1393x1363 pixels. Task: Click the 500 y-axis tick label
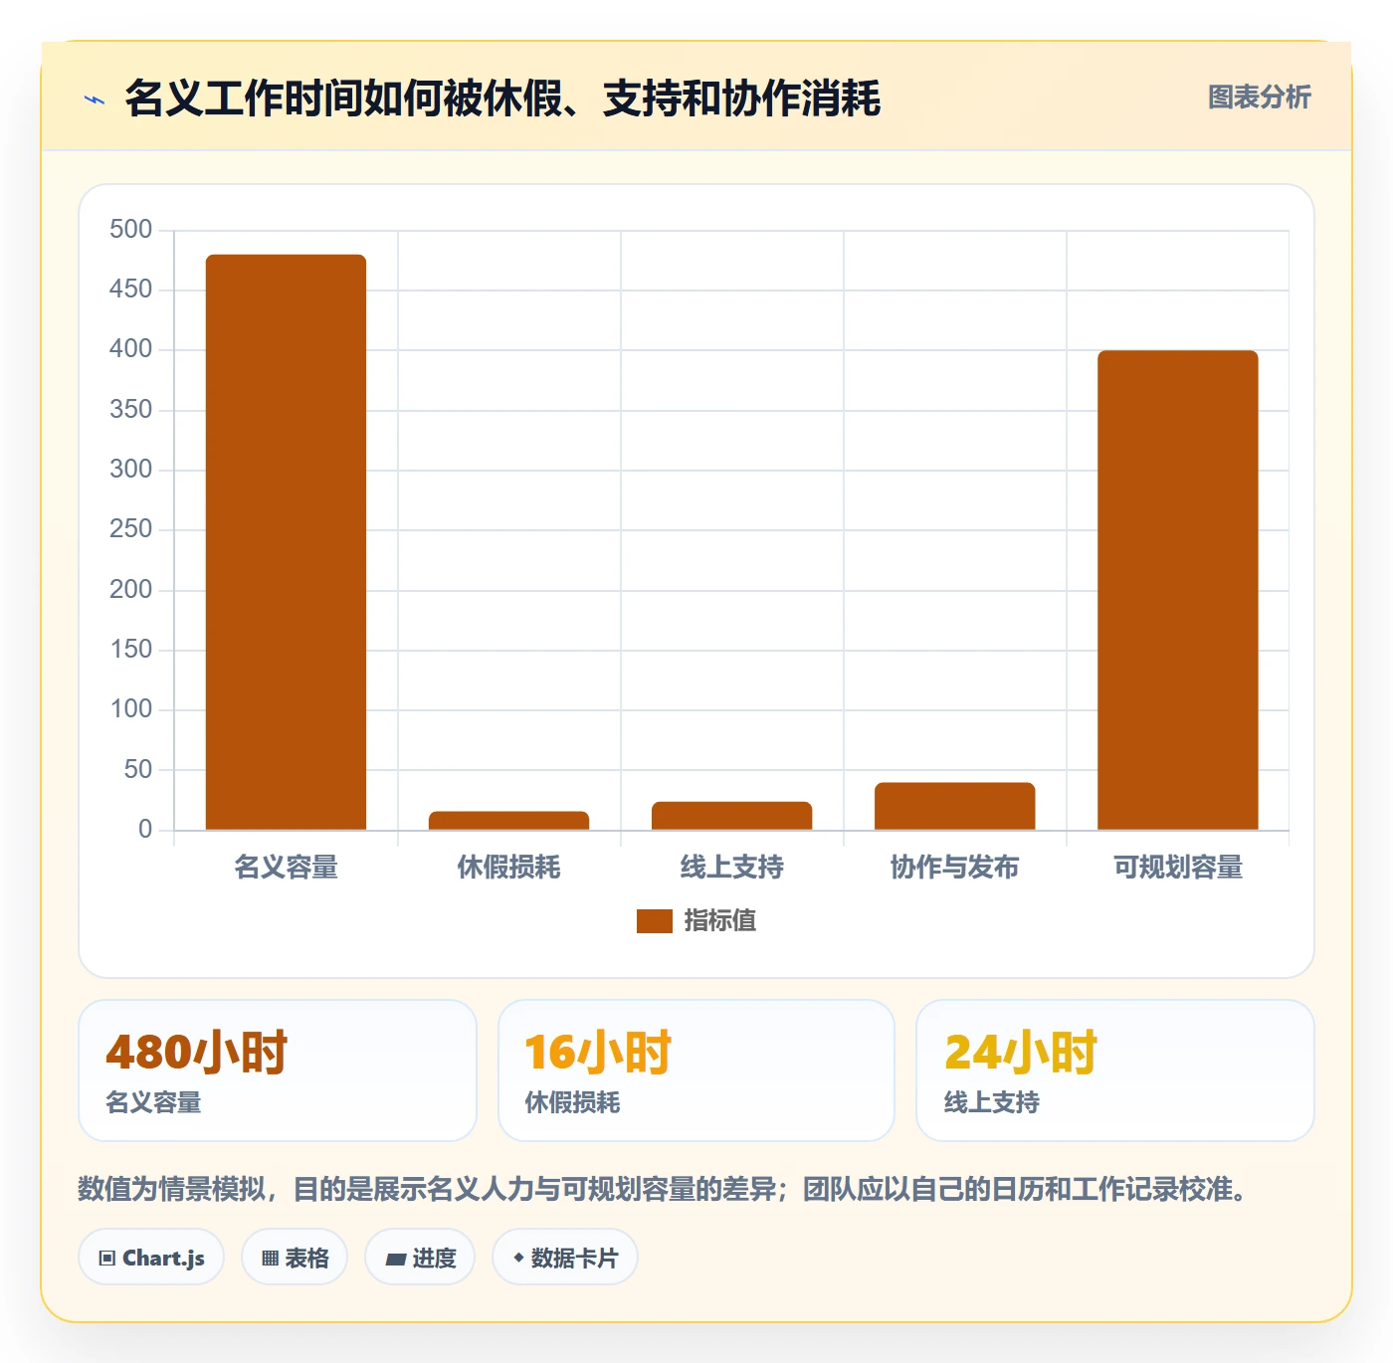coord(130,230)
